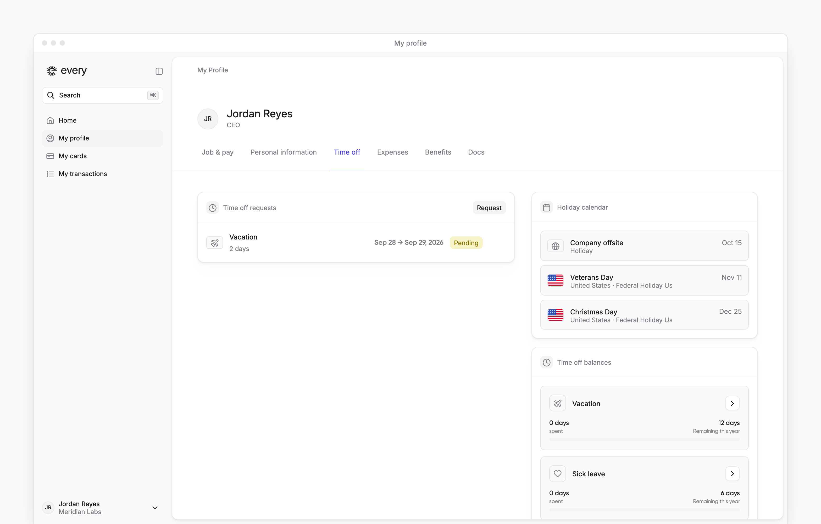Click the Request time off button

click(x=489, y=208)
